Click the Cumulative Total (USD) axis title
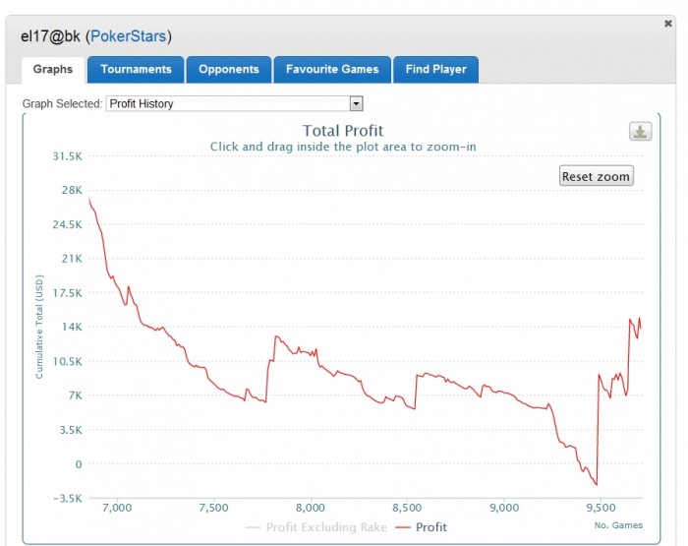Screen dimensions: 688x546 [x=40, y=327]
